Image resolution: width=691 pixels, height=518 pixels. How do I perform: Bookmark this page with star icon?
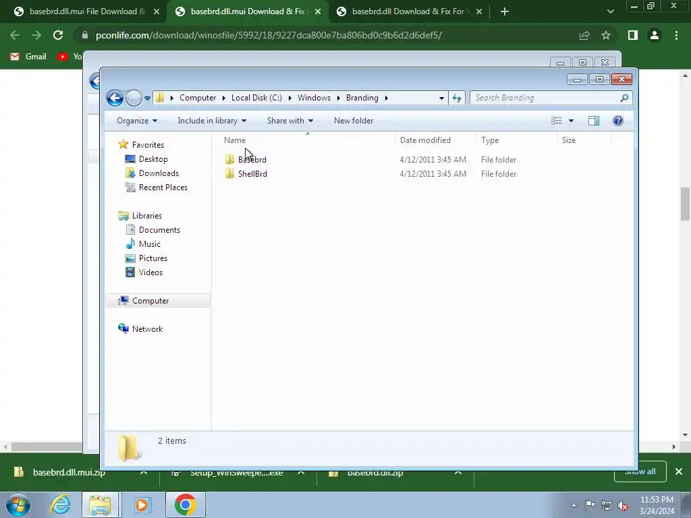coord(606,35)
